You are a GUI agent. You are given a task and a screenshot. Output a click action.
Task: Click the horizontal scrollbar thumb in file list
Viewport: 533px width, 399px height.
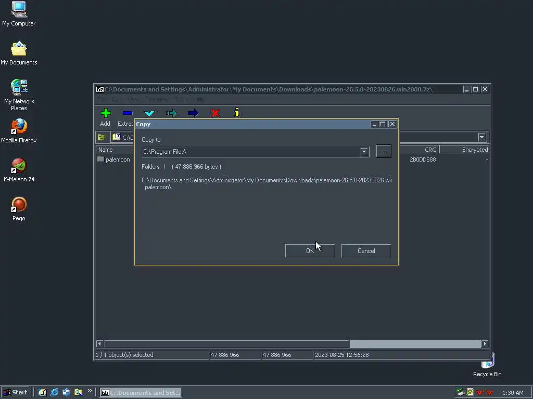[415, 344]
